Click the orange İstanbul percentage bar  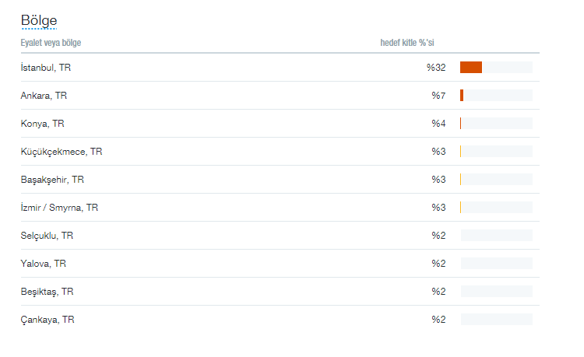coord(471,68)
